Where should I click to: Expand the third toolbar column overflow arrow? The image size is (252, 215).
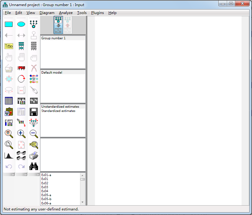click(x=38, y=175)
